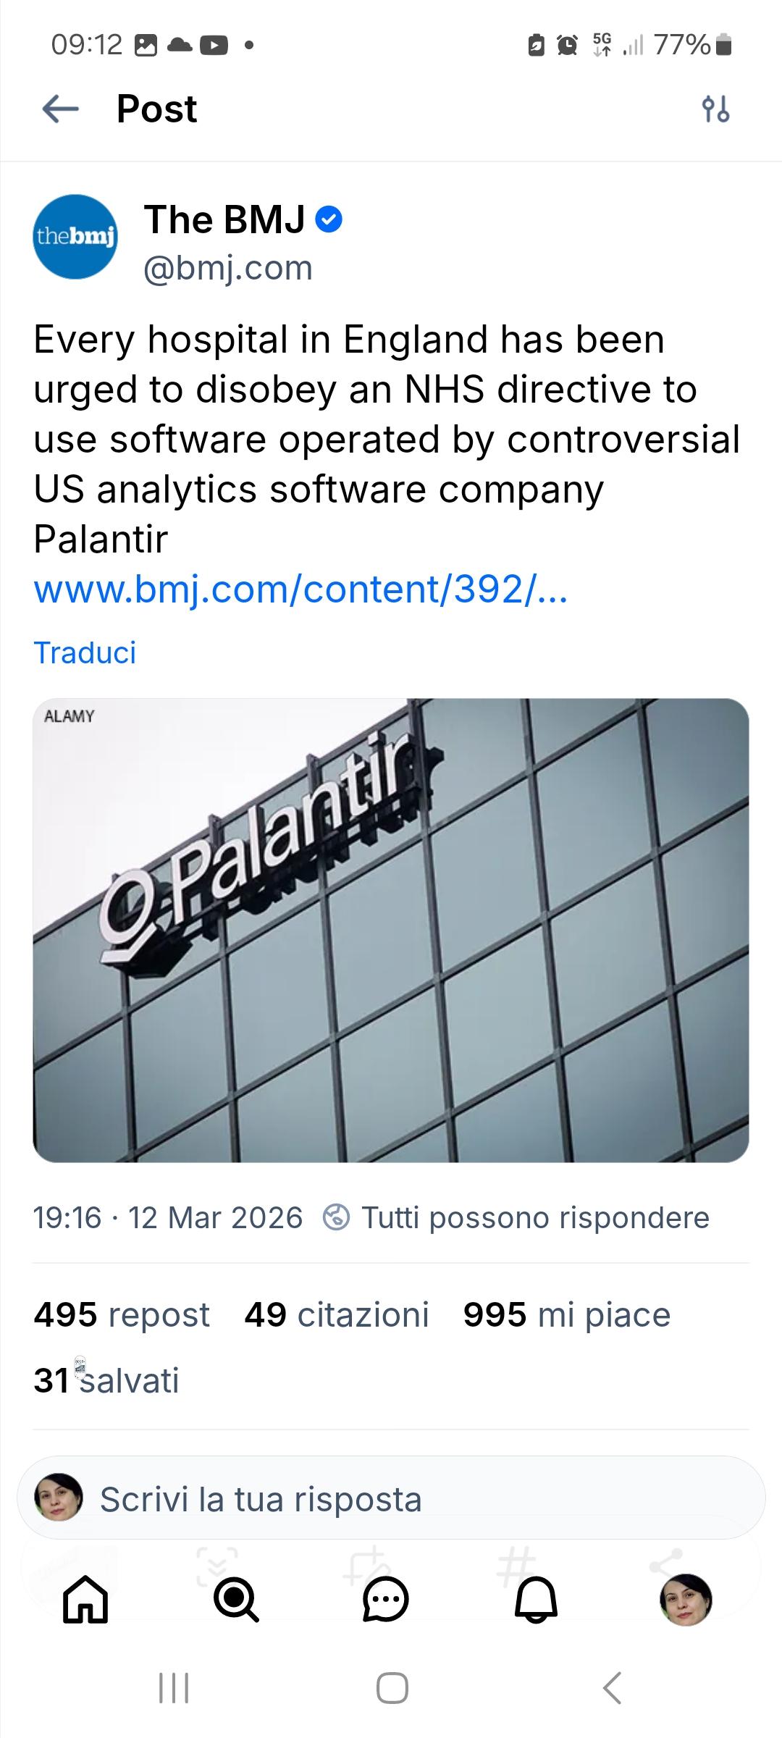782x1738 pixels.
Task: Tap The BMJ account name
Action: [x=224, y=219]
